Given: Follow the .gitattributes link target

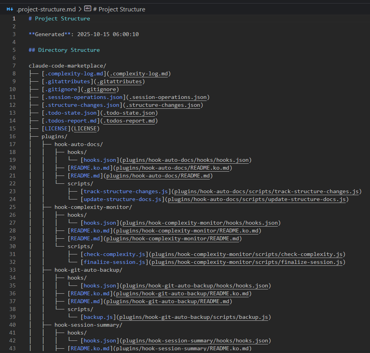Looking at the screenshot, I should pos(119,81).
